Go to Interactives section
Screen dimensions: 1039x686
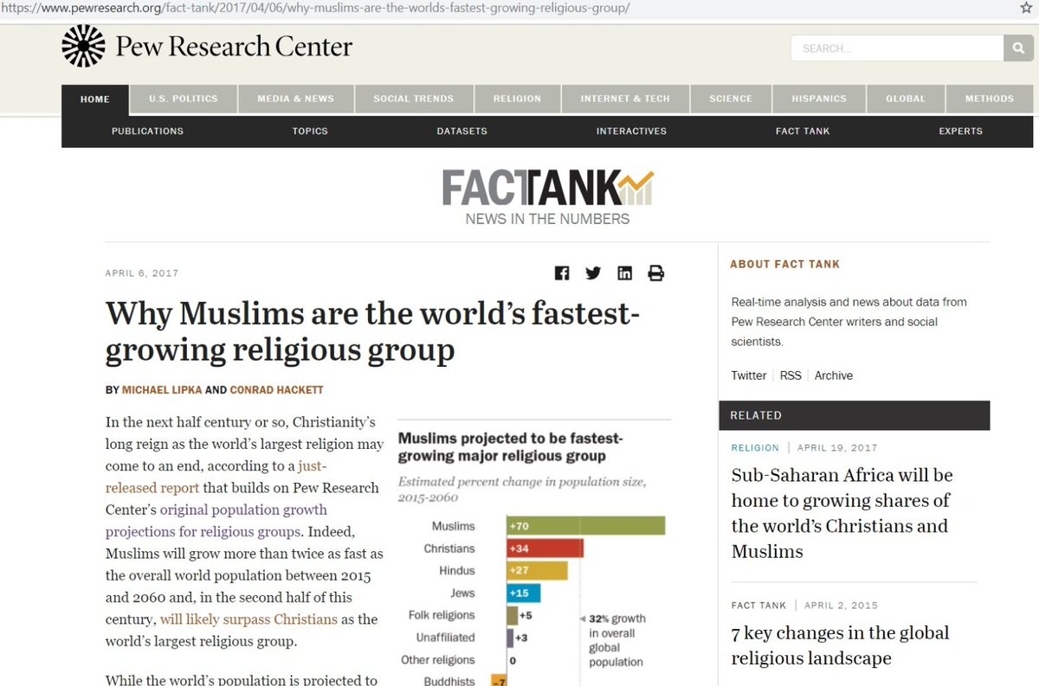632,131
